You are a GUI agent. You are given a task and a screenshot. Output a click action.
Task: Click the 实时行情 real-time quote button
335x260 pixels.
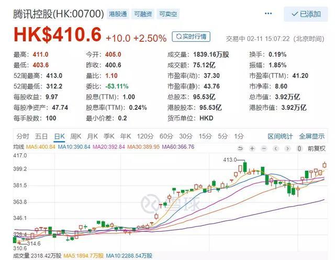pos(191,37)
